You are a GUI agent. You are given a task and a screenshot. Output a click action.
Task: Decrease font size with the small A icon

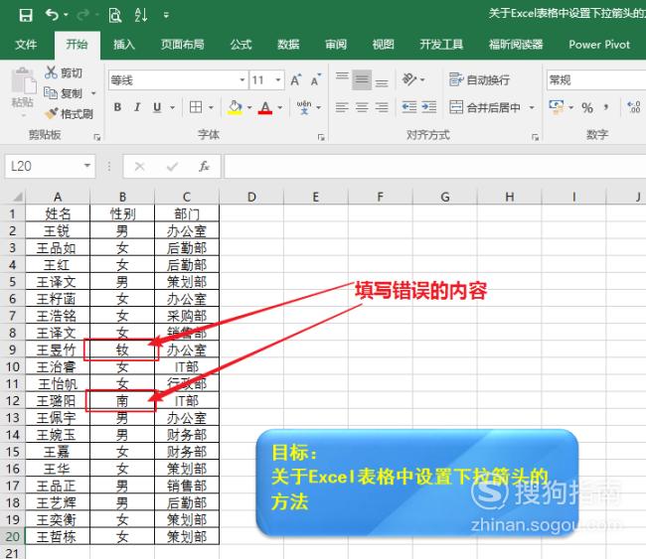[x=316, y=79]
